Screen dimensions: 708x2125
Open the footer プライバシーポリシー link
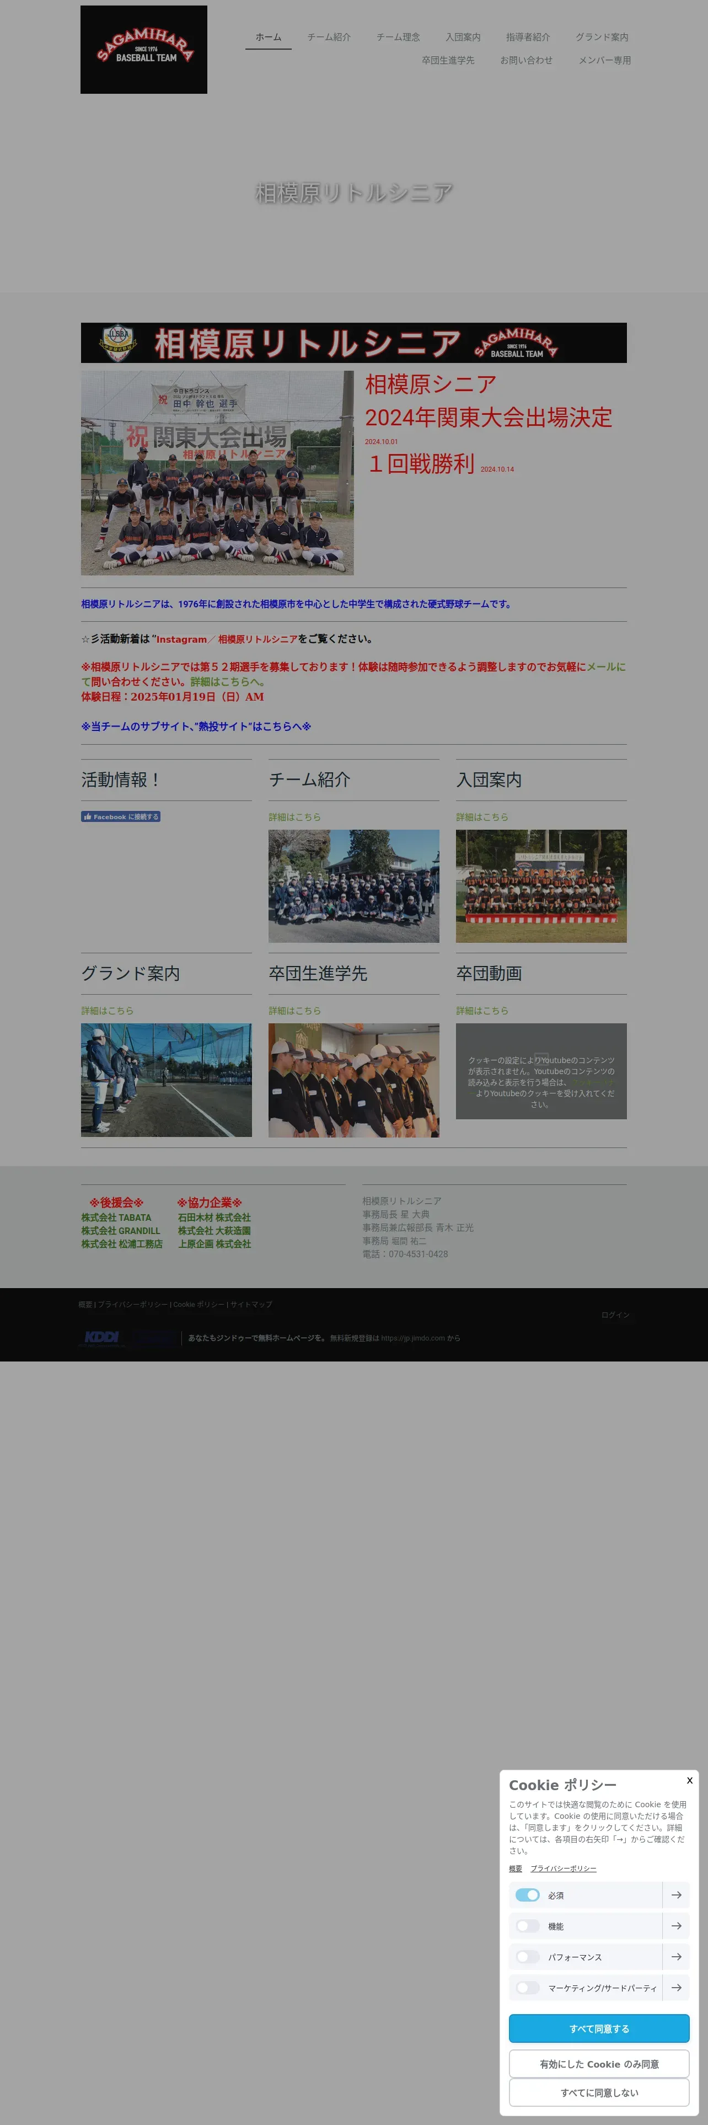pos(133,1305)
